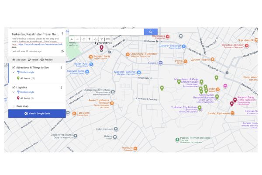Uncheck the Attractions & Things to See layer
262x175 pixels.
click(14, 67)
